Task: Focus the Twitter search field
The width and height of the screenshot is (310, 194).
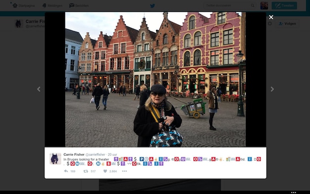Action: (x=230, y=5)
